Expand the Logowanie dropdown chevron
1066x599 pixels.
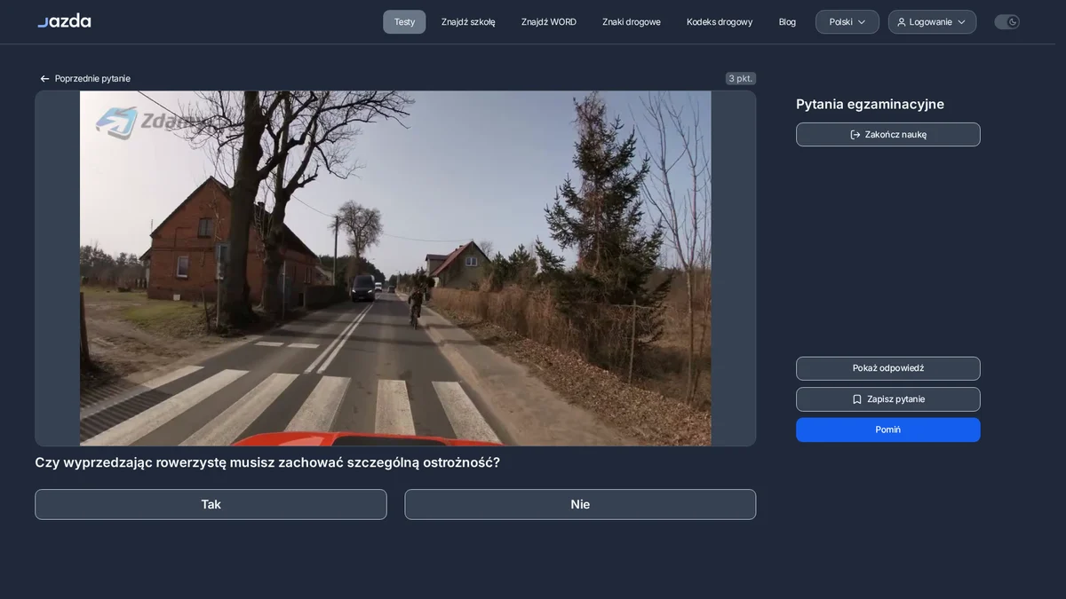tap(961, 22)
